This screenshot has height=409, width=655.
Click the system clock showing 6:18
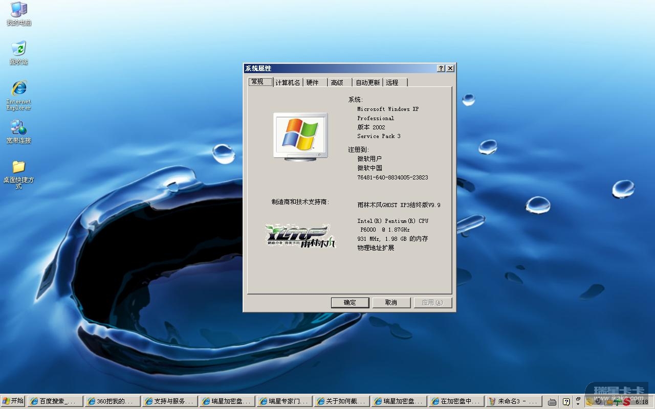[x=642, y=402]
